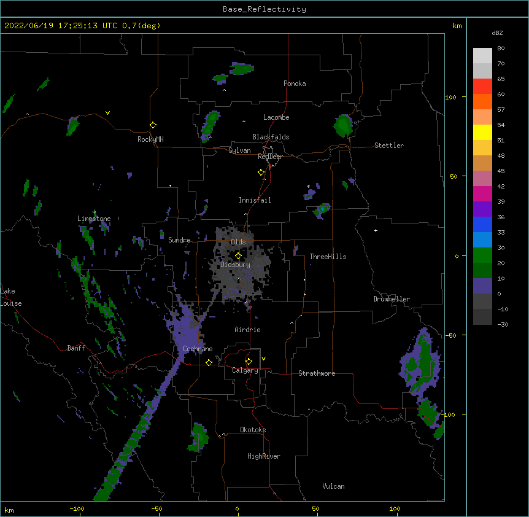Pick the yellow 54 dBZ legend swatch
Screen dimensions: 529x517
[482, 132]
